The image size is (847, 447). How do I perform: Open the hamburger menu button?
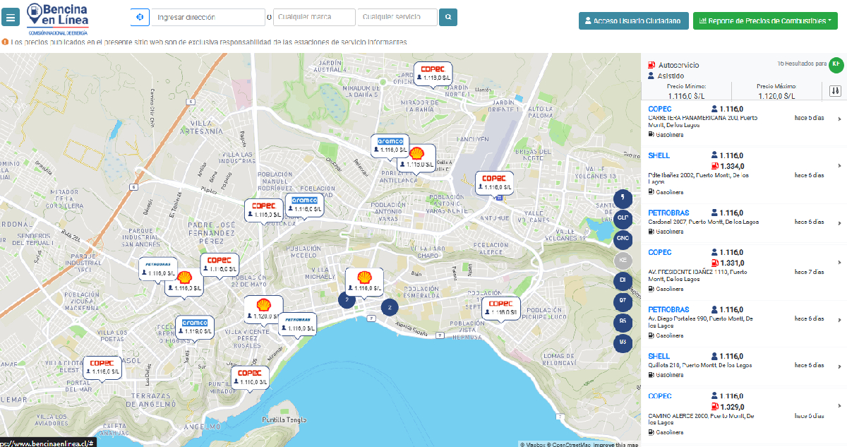pyautogui.click(x=11, y=18)
